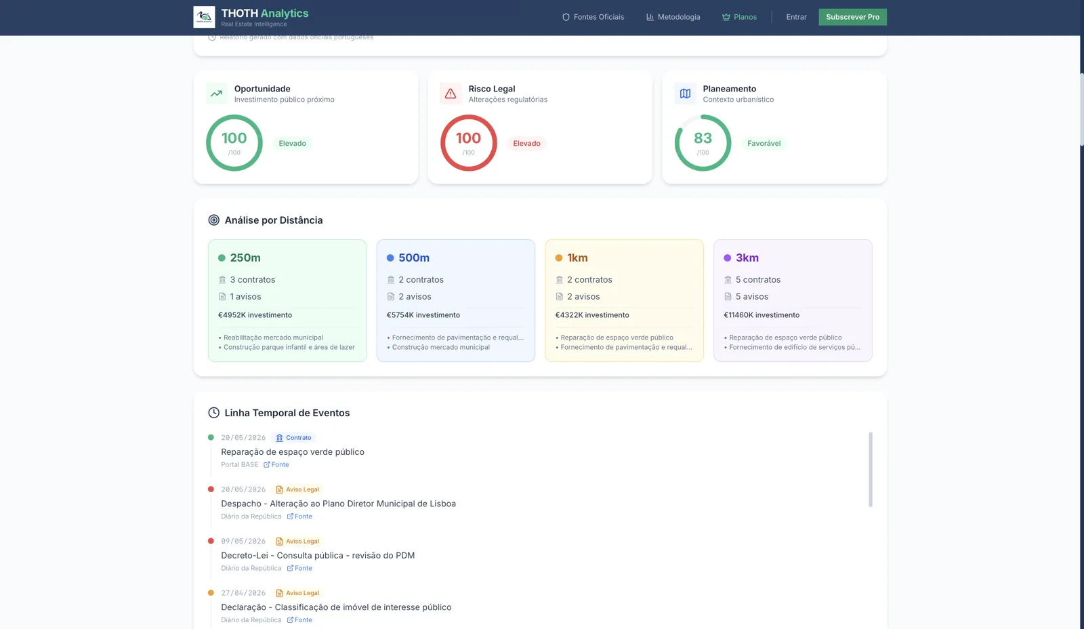
Task: Open Fonte link under Declaração event
Action: point(299,620)
